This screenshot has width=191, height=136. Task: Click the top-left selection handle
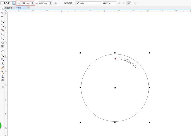(x=80, y=53)
